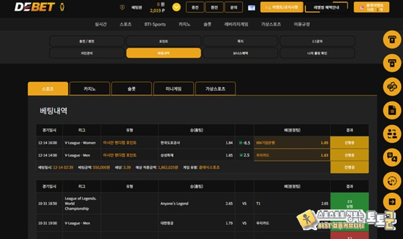Image resolution: width=403 pixels, height=239 pixels.
Task: Click the T1 2.65 away cell
Action: 292,203
